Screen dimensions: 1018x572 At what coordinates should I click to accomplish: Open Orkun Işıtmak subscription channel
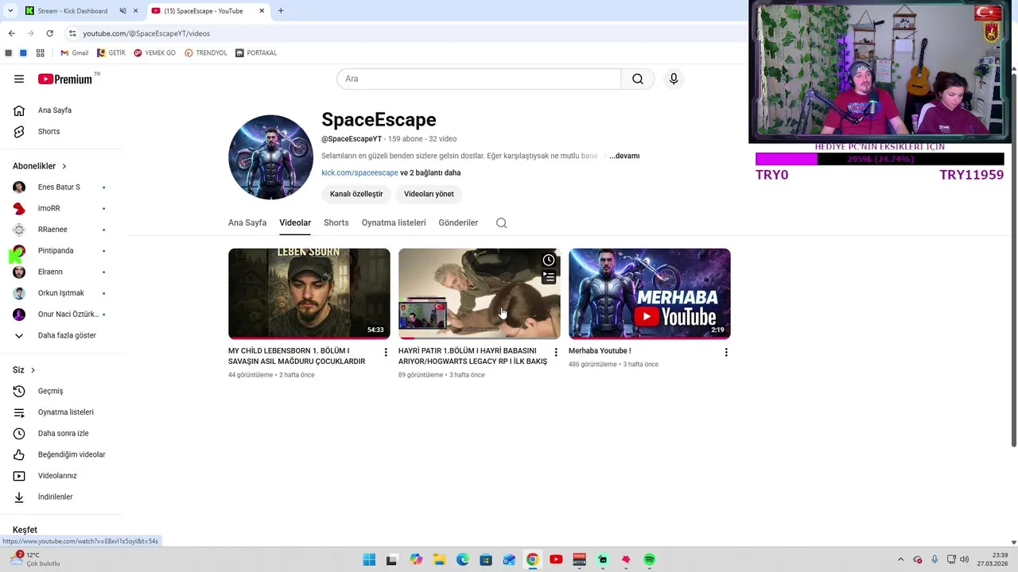point(61,293)
